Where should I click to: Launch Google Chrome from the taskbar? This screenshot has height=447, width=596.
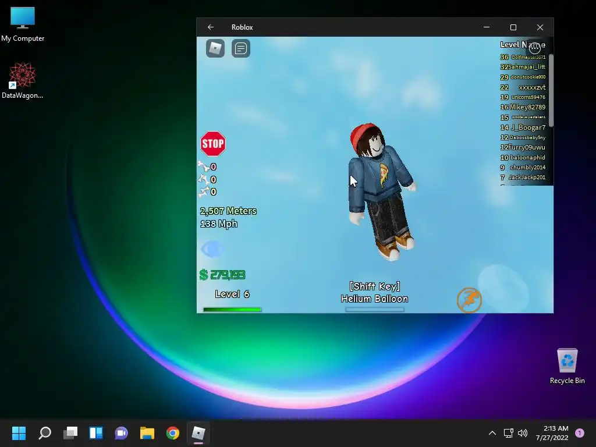172,433
